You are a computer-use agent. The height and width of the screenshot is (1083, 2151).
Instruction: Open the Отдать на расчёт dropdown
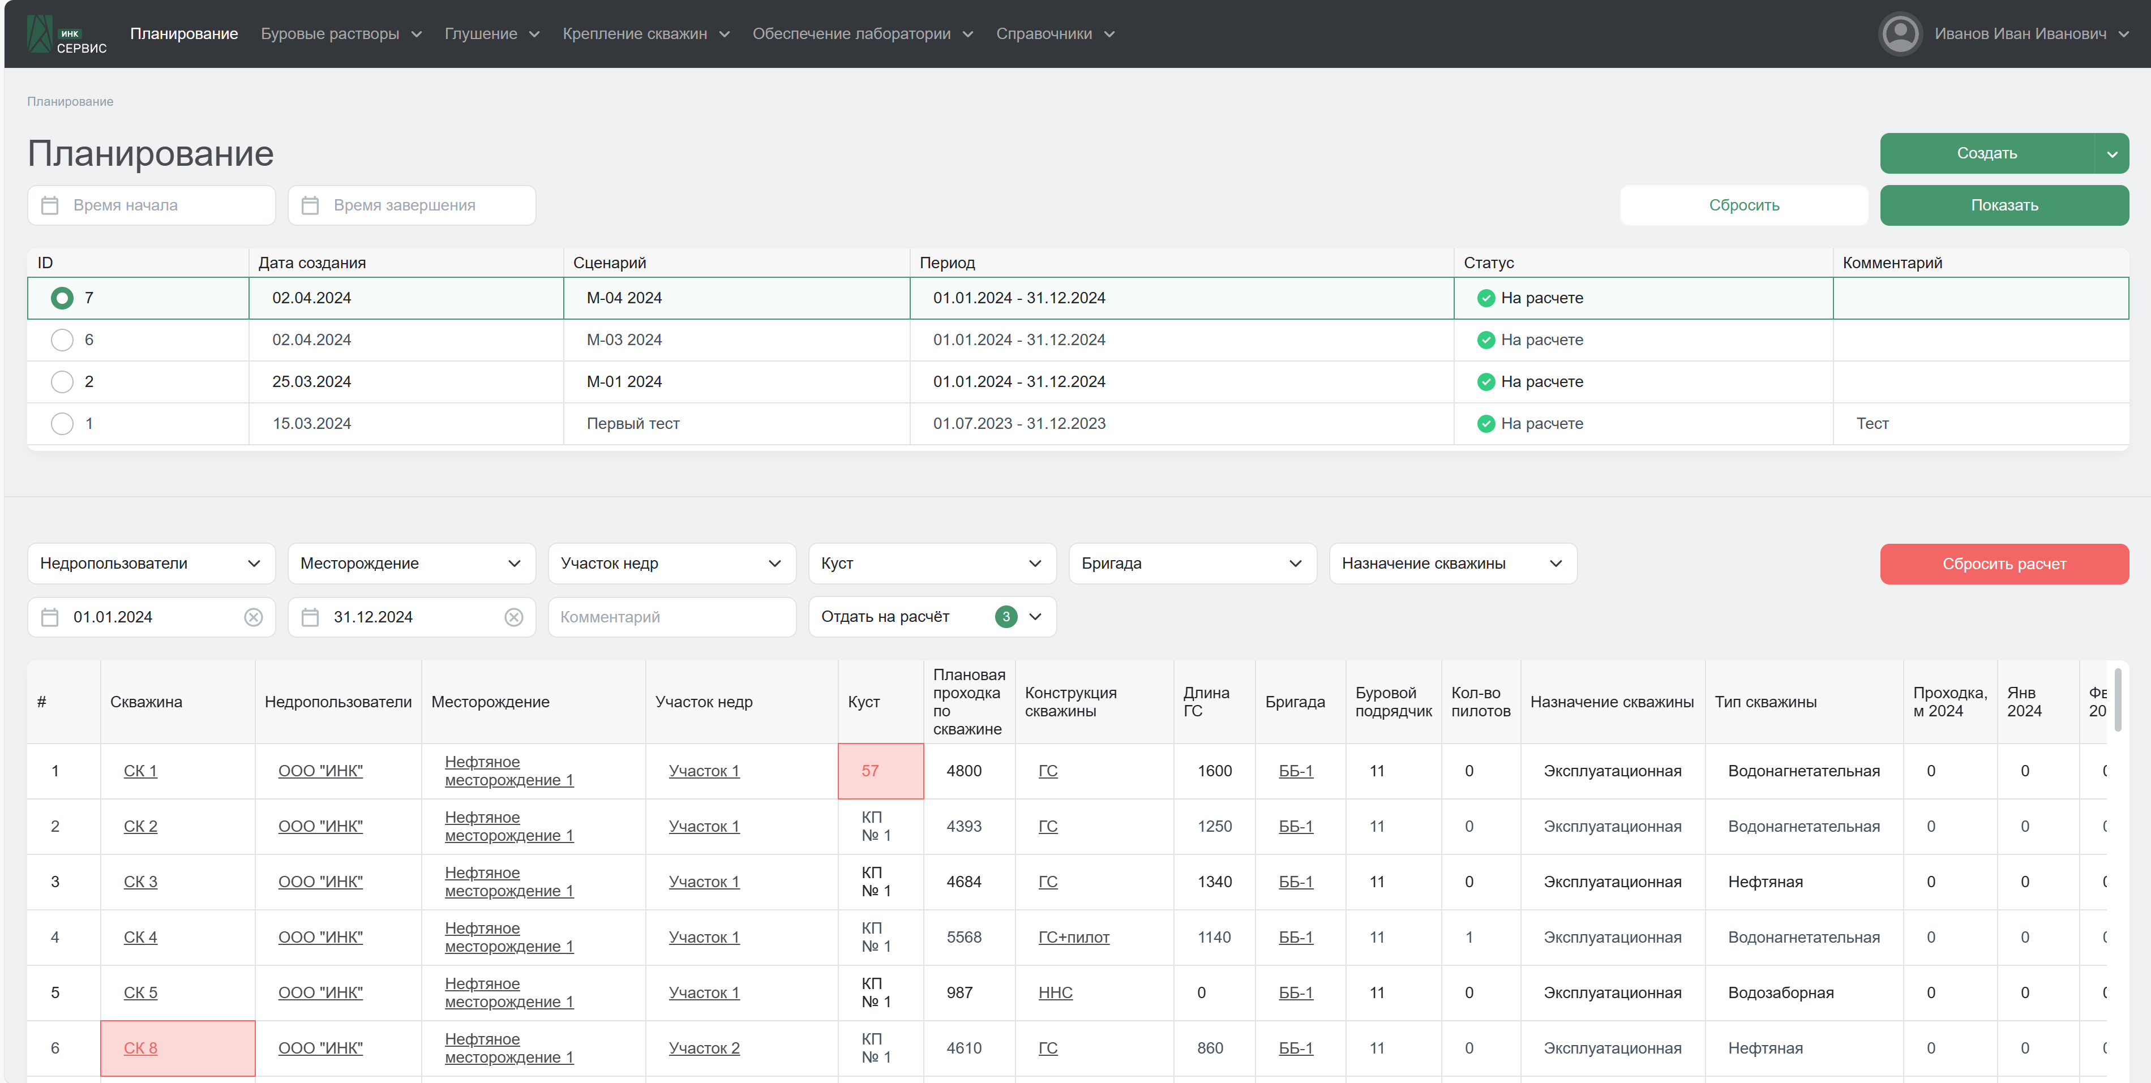click(933, 617)
